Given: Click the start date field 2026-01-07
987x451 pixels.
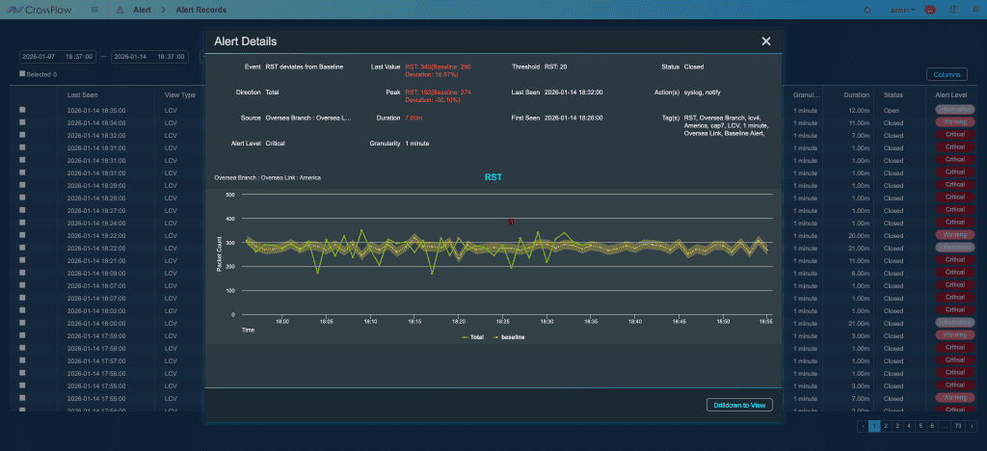Looking at the screenshot, I should point(40,57).
